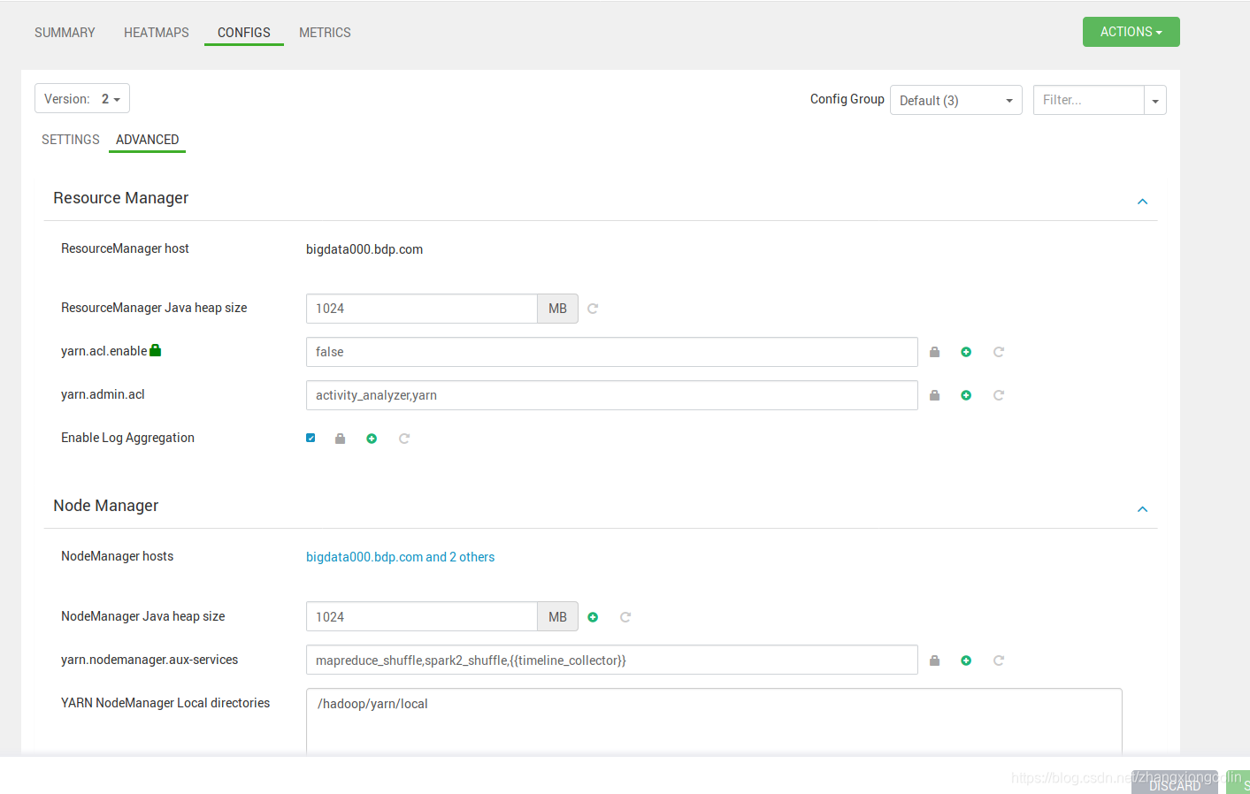Edit the ResourceManager Java heap size field
Image resolution: width=1250 pixels, height=794 pixels.
422,309
